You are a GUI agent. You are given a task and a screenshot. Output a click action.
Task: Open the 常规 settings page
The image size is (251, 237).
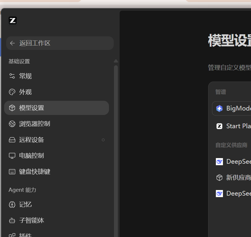(56, 76)
